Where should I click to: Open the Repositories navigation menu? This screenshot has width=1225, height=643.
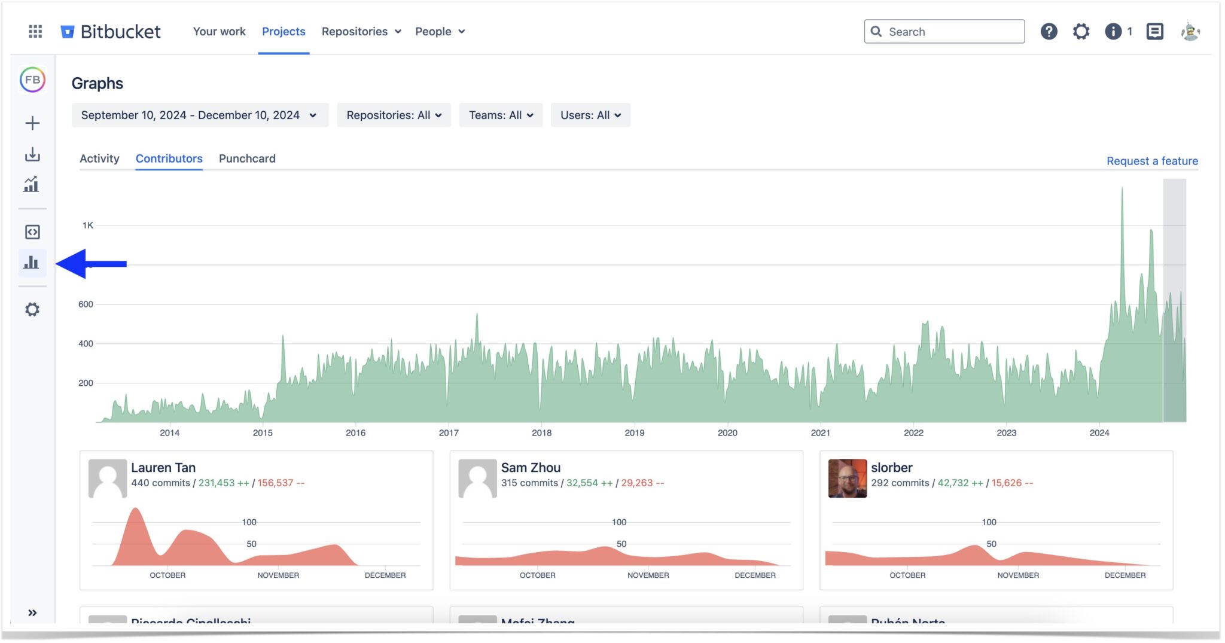[361, 31]
